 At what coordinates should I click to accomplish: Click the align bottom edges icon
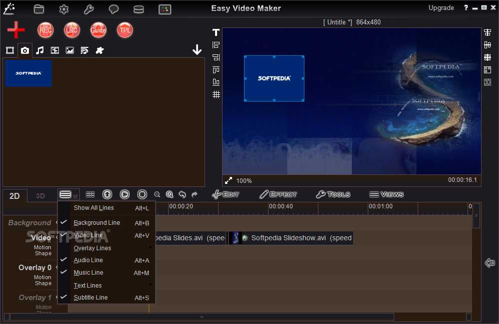pyautogui.click(x=216, y=82)
